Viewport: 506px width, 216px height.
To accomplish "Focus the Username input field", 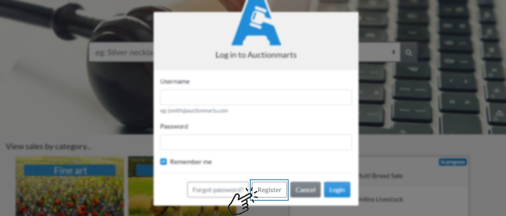I will [256, 97].
